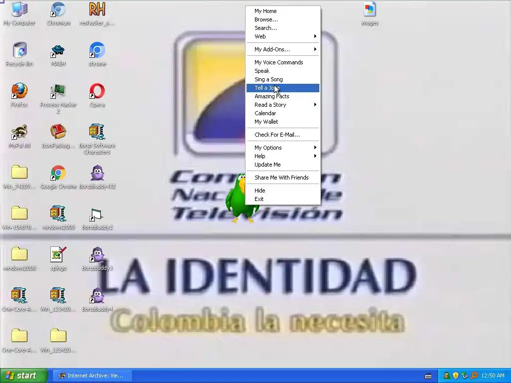Expand the My Options submenu
This screenshot has height=383, width=511.
point(283,148)
